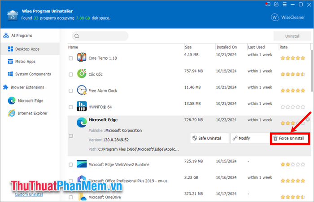The width and height of the screenshot is (314, 202).
Task: Click the Microsoft OneDrive folder icon
Action: tap(82, 197)
